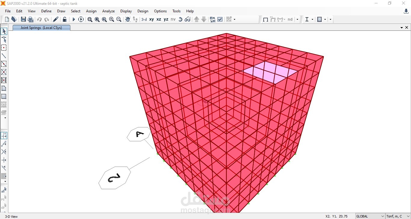Open the Assign menu
The height and width of the screenshot is (219, 411).
[x=91, y=11]
